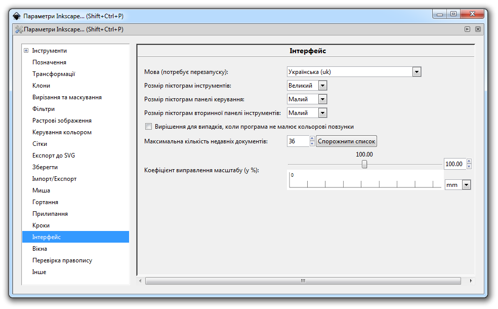The height and width of the screenshot is (309, 498).
Task: Click the Спорожнити список button
Action: 347,141
